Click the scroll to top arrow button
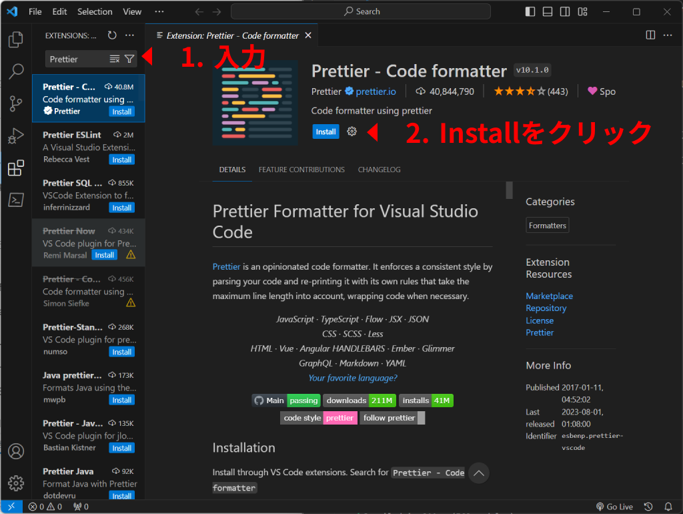 pos(479,473)
